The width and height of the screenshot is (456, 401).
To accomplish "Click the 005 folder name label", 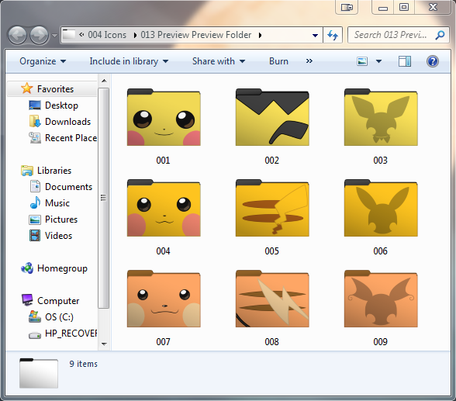I will tap(272, 251).
